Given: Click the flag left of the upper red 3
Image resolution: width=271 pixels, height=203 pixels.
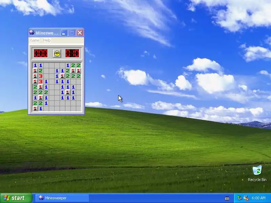Looking at the screenshot, I should 35,76.
